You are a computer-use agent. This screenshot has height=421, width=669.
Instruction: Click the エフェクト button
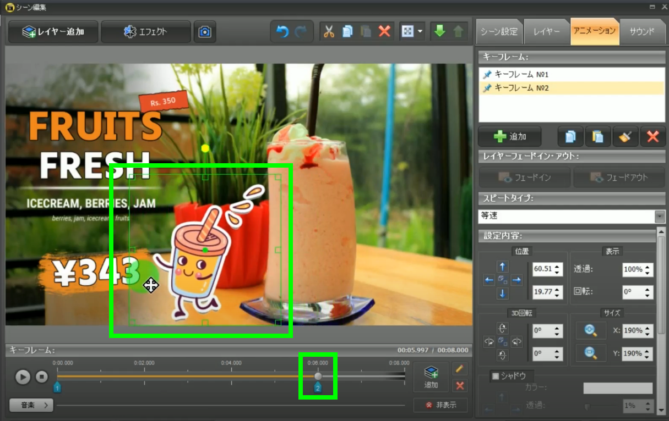pyautogui.click(x=146, y=32)
